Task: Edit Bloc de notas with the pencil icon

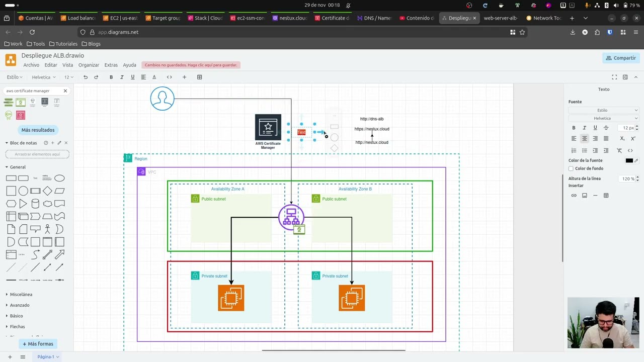Action: coord(59,143)
